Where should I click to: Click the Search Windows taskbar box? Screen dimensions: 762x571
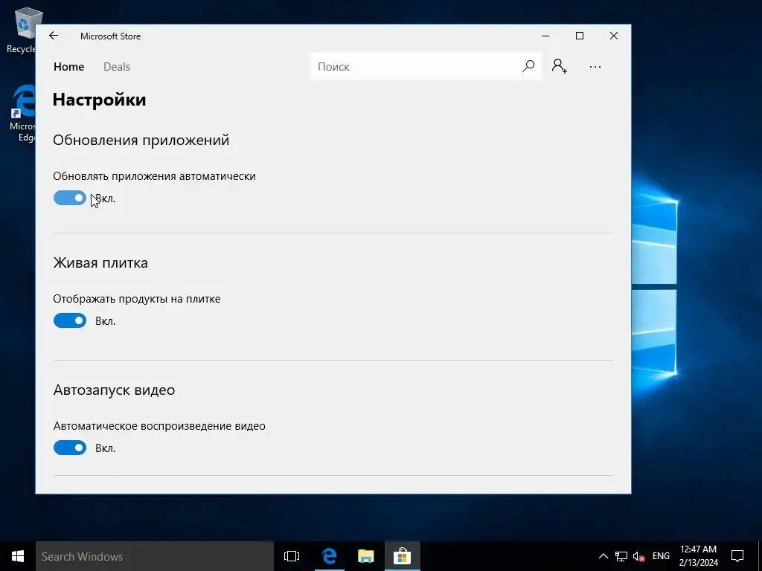[155, 556]
